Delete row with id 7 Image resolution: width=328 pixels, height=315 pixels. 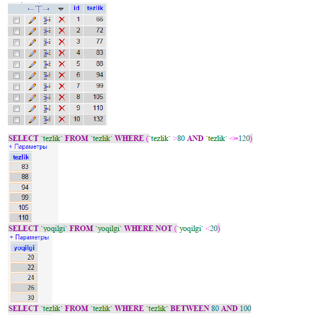[x=62, y=86]
